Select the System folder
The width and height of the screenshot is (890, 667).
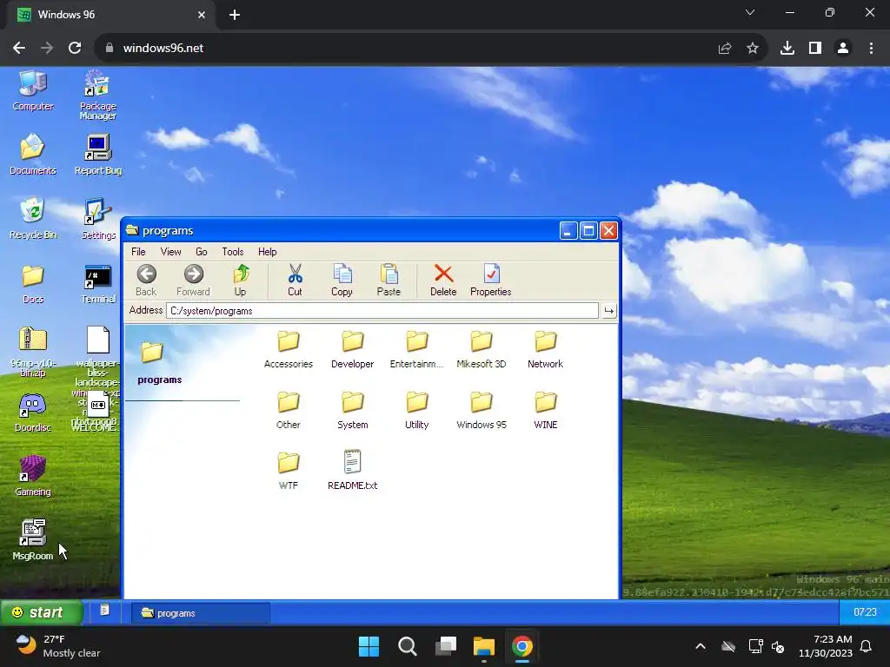353,410
